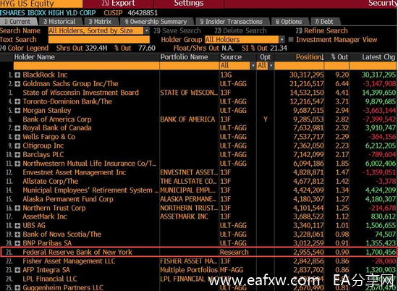Sort by the Holder Name column header
This screenshot has width=398, height=291.
tap(34, 57)
